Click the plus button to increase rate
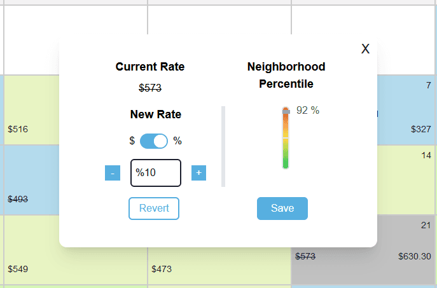The image size is (437, 288). [198, 173]
